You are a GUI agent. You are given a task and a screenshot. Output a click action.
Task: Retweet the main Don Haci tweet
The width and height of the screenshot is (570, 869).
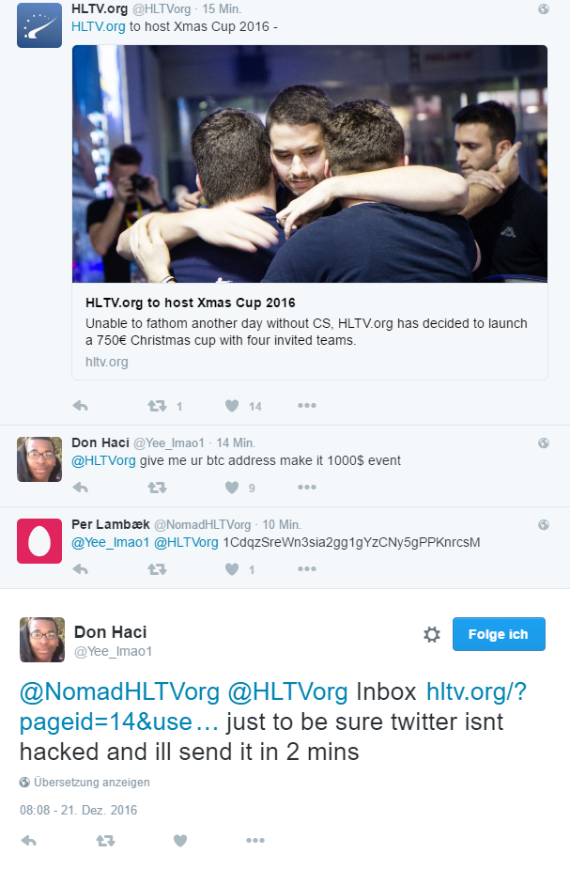point(106,841)
